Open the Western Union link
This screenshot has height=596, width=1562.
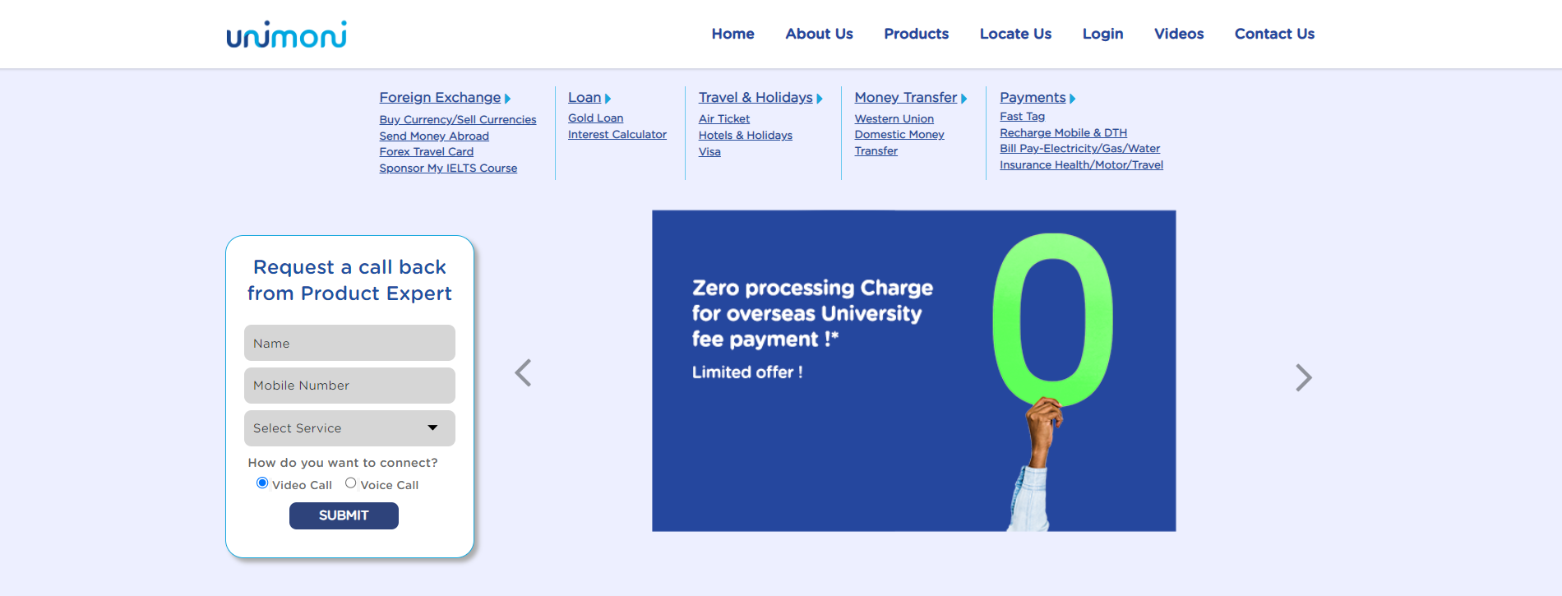coord(894,119)
